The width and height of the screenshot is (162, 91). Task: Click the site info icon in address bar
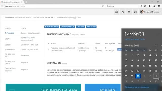pyautogui.click(x=2, y=6)
